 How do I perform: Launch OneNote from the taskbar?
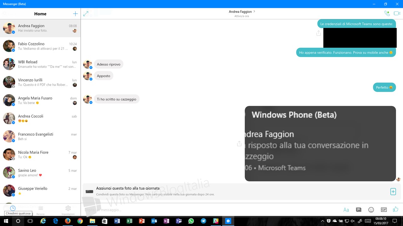click(x=166, y=221)
